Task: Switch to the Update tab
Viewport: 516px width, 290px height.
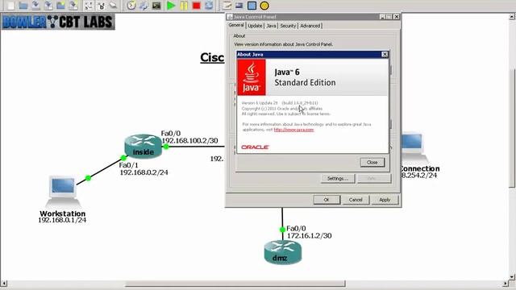Action: tap(255, 26)
